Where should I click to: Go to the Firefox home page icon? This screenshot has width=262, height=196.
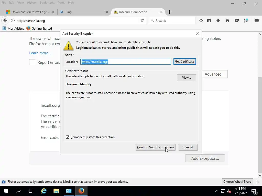(x=227, y=20)
